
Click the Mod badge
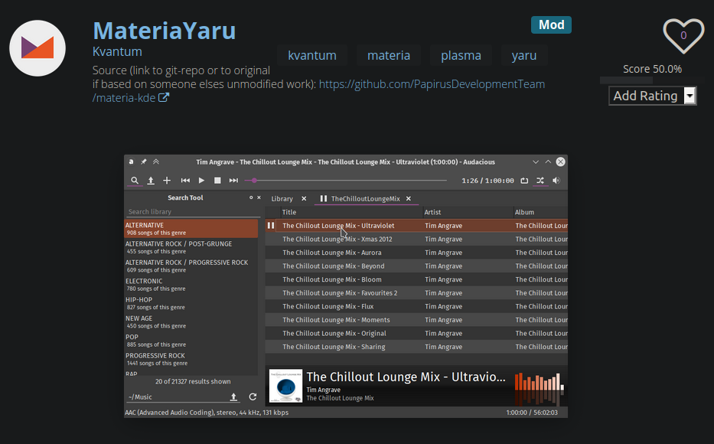(551, 24)
